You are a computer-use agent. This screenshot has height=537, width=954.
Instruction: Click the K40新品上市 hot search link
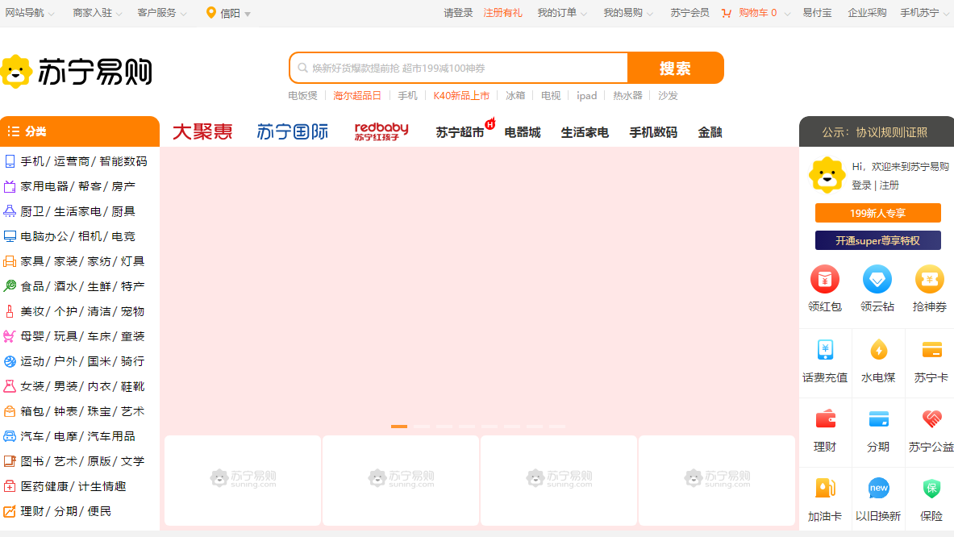(461, 95)
